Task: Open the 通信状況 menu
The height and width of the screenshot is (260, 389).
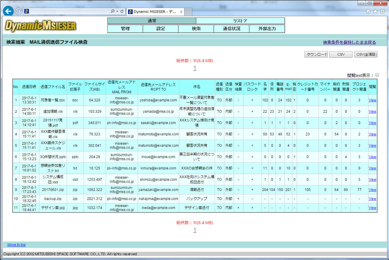Action: click(x=232, y=29)
